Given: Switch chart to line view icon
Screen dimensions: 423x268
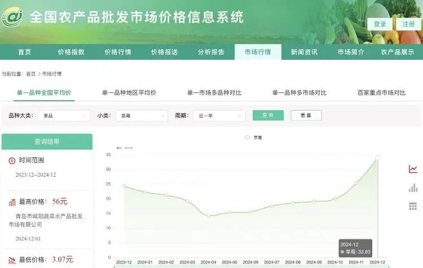Looking at the screenshot, I should [413, 169].
